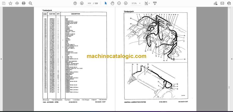
Task: Open the find text search tool
Action: pos(31,3)
